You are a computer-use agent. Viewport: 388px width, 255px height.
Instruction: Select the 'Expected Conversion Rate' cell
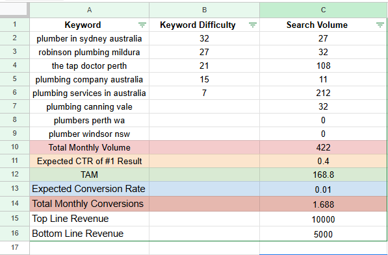point(89,189)
